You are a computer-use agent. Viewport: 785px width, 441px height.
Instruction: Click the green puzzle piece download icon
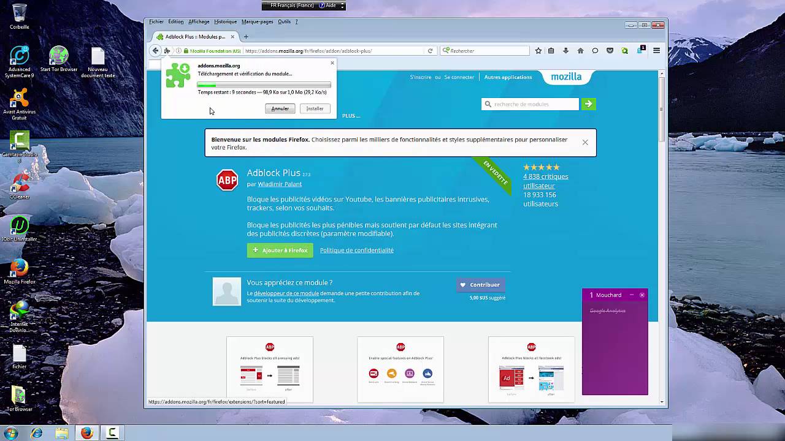[x=178, y=75]
